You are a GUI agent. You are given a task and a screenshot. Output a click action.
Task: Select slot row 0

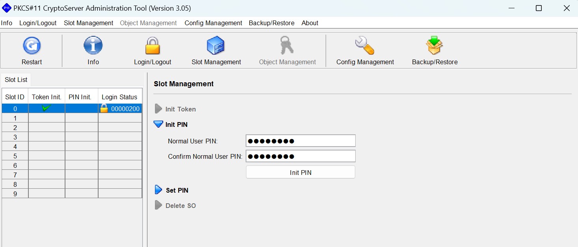tap(72, 108)
